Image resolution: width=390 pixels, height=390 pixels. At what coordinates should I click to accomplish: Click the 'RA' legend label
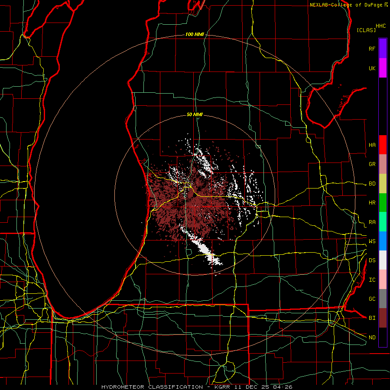[x=372, y=222]
